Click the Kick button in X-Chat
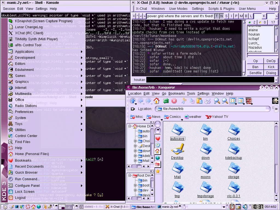Screen dimensions: 280x210 click(x=271, y=67)
